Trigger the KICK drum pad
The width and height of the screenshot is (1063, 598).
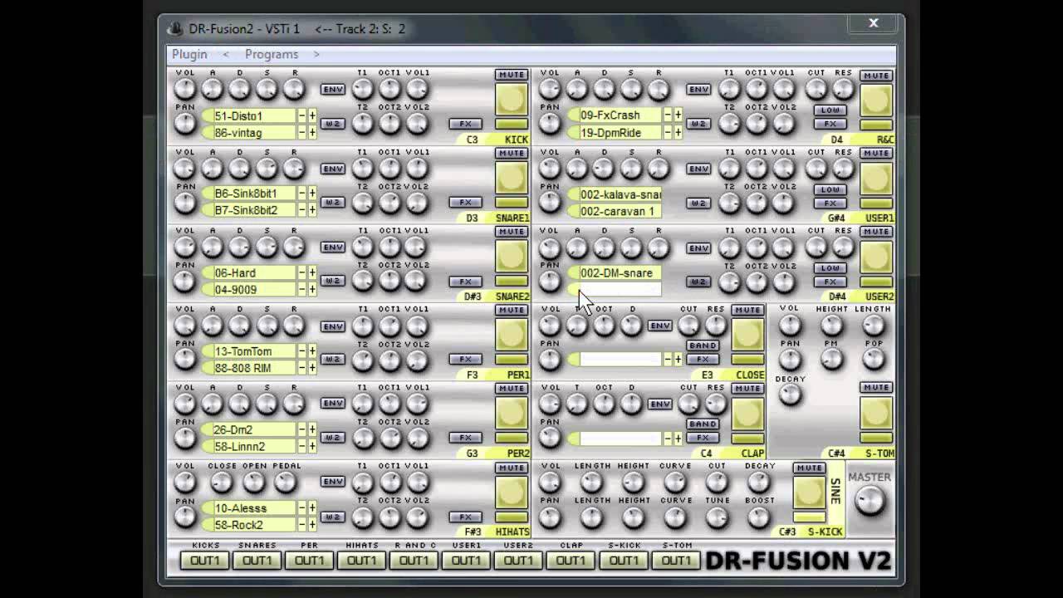point(512,99)
